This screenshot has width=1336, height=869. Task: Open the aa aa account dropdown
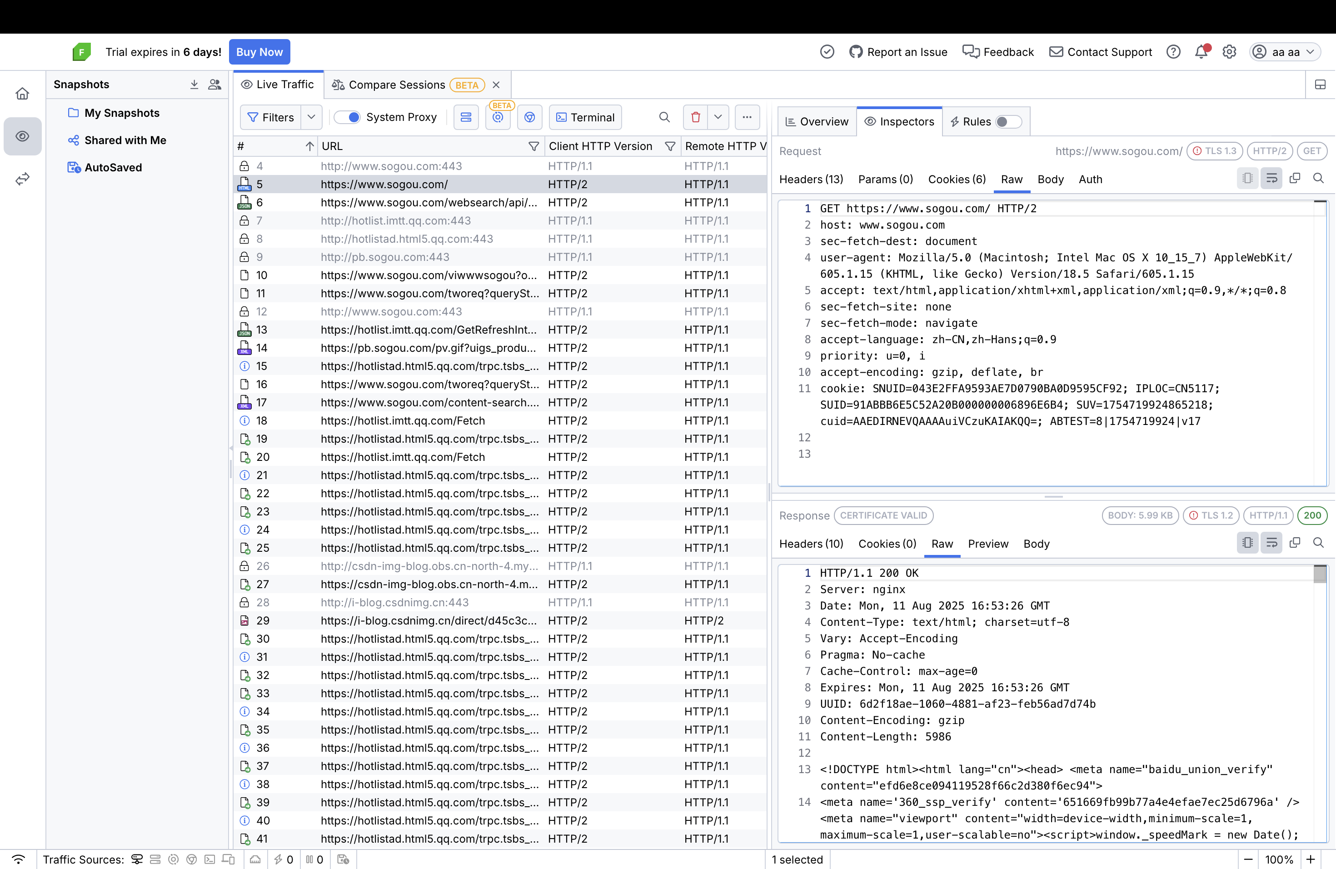[x=1285, y=52]
